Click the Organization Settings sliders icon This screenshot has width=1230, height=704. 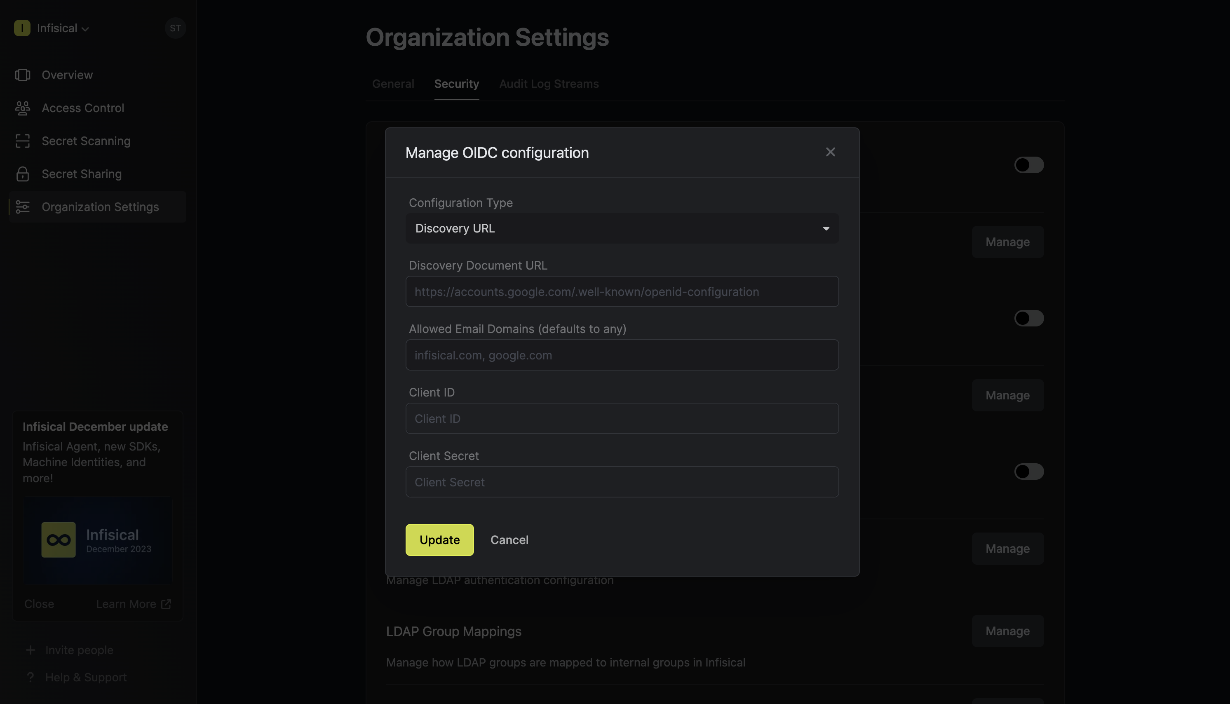(x=23, y=207)
